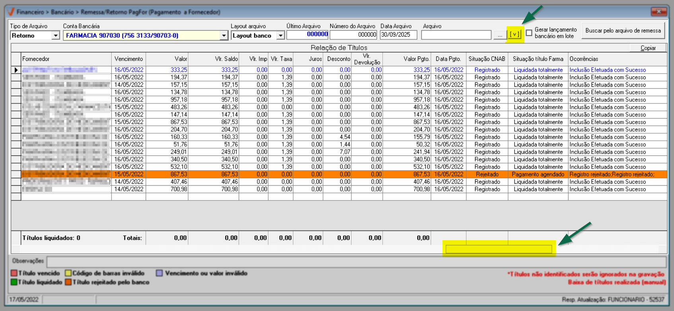
Task: Open the Layout arquivo dropdown
Action: coord(281,36)
